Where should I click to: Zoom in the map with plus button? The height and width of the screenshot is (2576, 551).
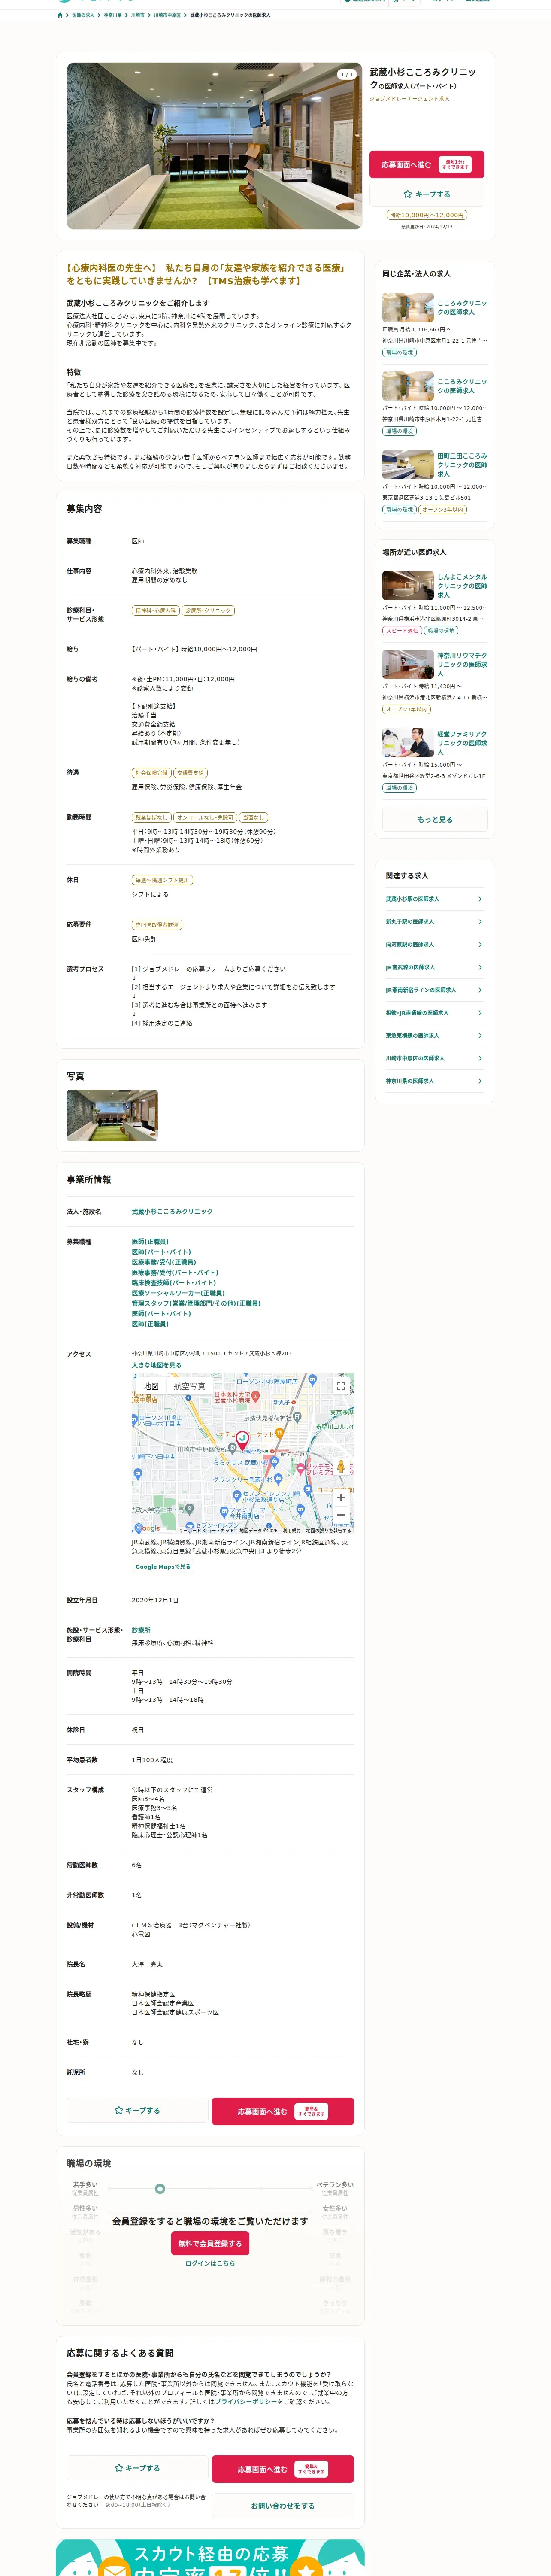click(341, 1497)
